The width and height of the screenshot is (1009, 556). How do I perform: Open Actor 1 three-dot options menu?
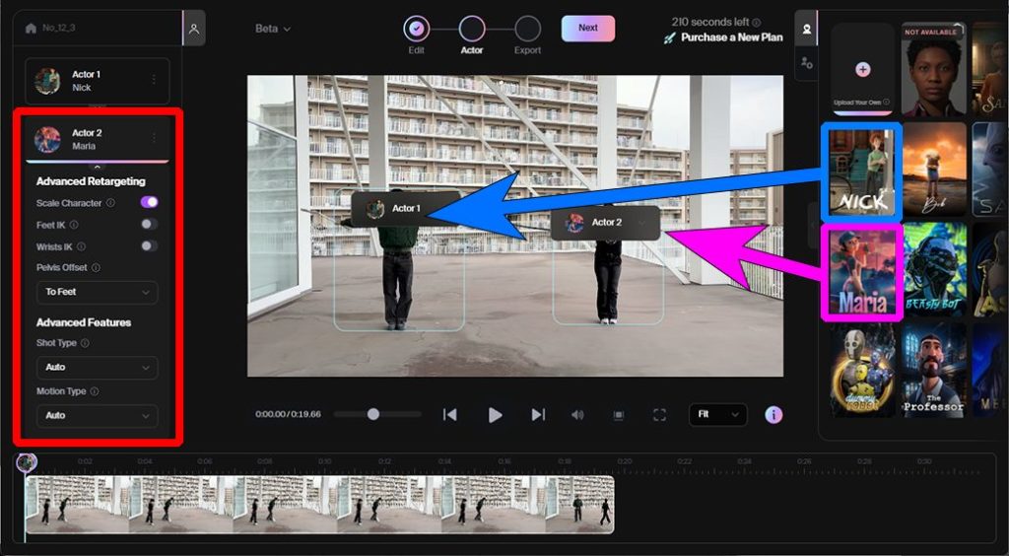pos(154,80)
